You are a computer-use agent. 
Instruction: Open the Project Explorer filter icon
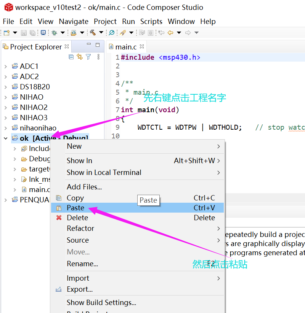(88, 56)
